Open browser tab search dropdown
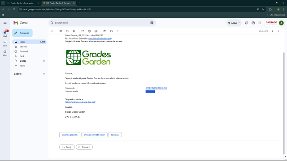The width and height of the screenshot is (287, 161). click(3, 3)
